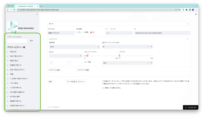Viewport: 204px width, 117px height.
Task: Open the browser three-dot menu
Action: tap(196, 10)
